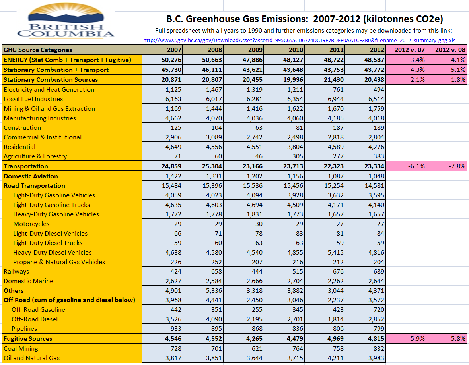Select the 'Railways' row label

(x=72, y=272)
